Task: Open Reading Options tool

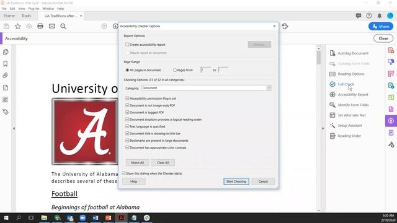Action: tap(347, 74)
